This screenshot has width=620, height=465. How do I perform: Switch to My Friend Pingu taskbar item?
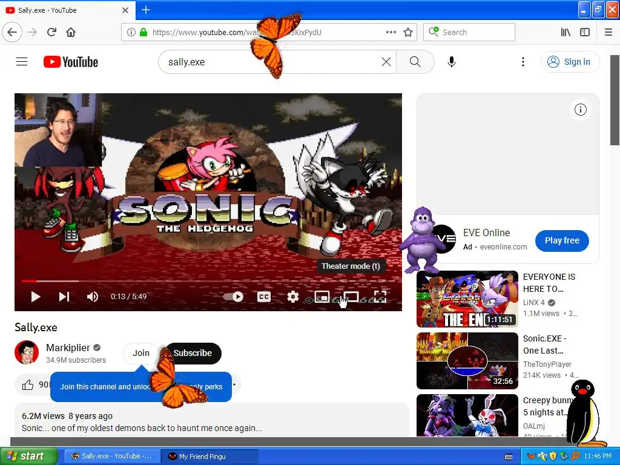(209, 457)
